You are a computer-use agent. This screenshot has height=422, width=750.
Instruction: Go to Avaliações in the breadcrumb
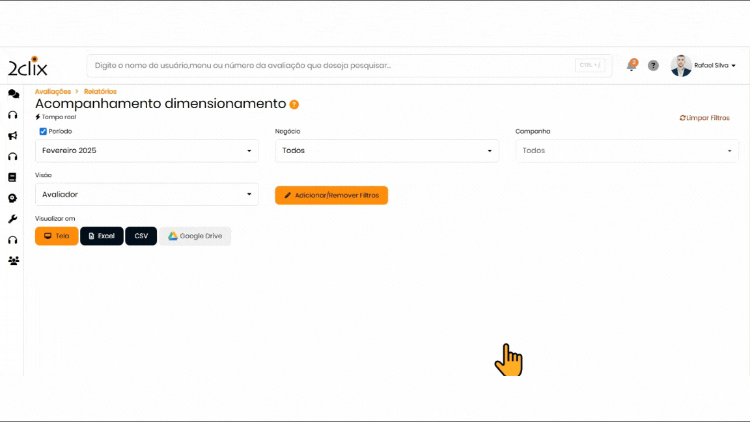coord(53,92)
